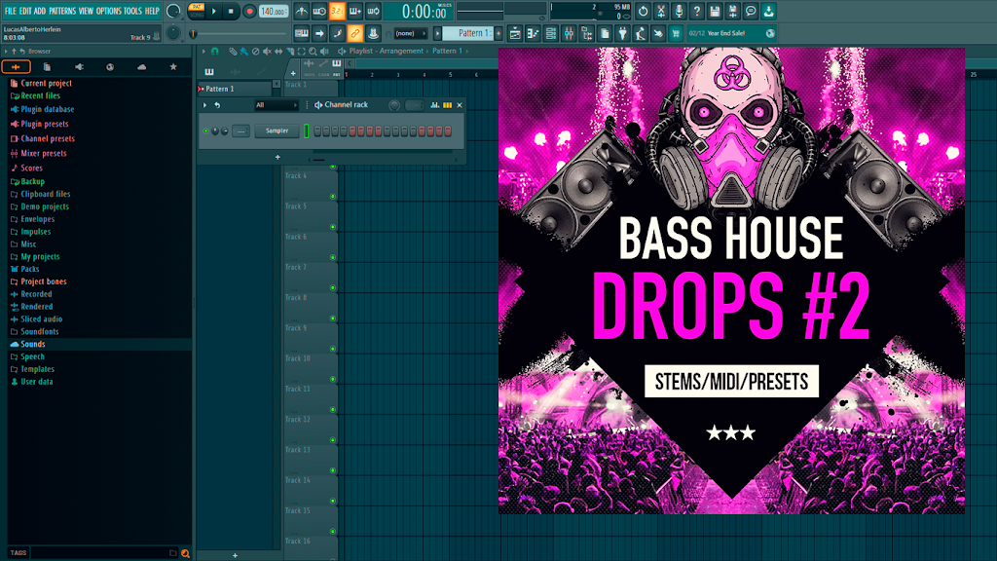
Task: Stop playback with the Stop button
Action: point(231,11)
